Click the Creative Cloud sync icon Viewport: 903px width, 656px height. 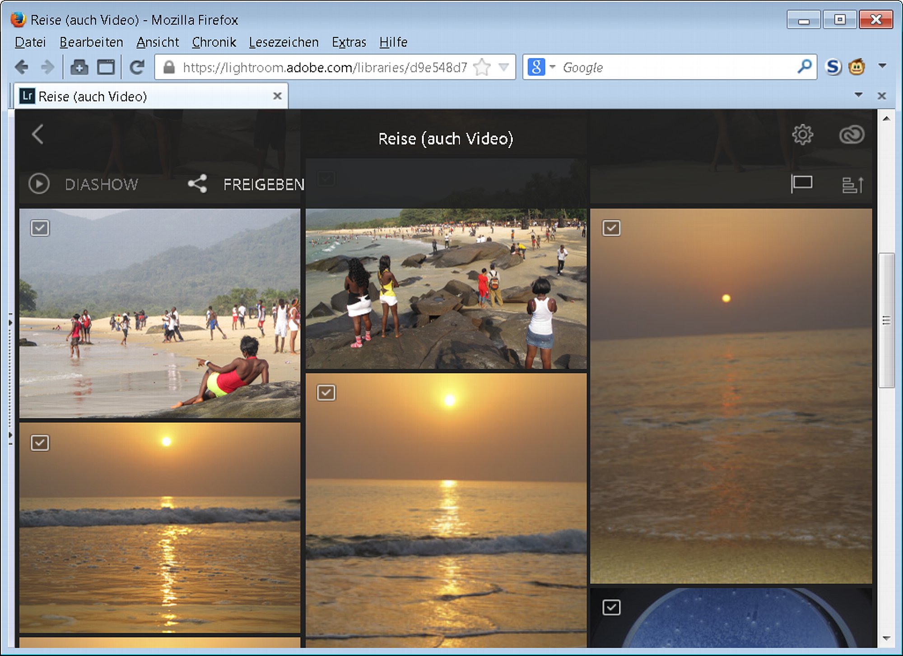pyautogui.click(x=852, y=134)
